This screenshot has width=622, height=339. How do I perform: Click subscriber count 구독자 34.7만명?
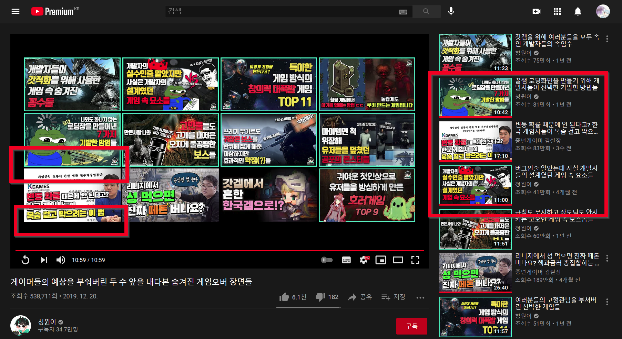58,330
